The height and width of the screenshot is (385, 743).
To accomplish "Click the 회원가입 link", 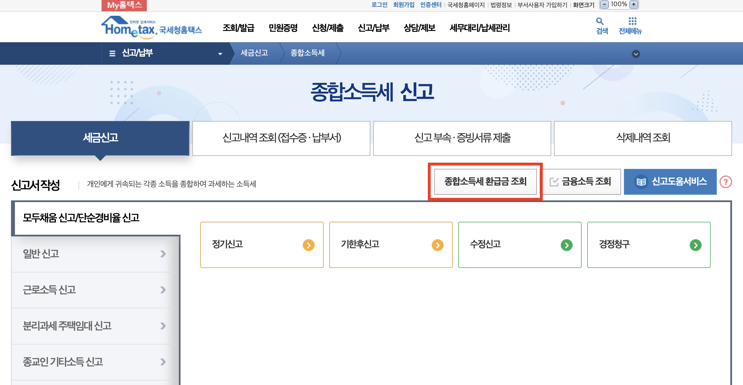I will point(404,5).
